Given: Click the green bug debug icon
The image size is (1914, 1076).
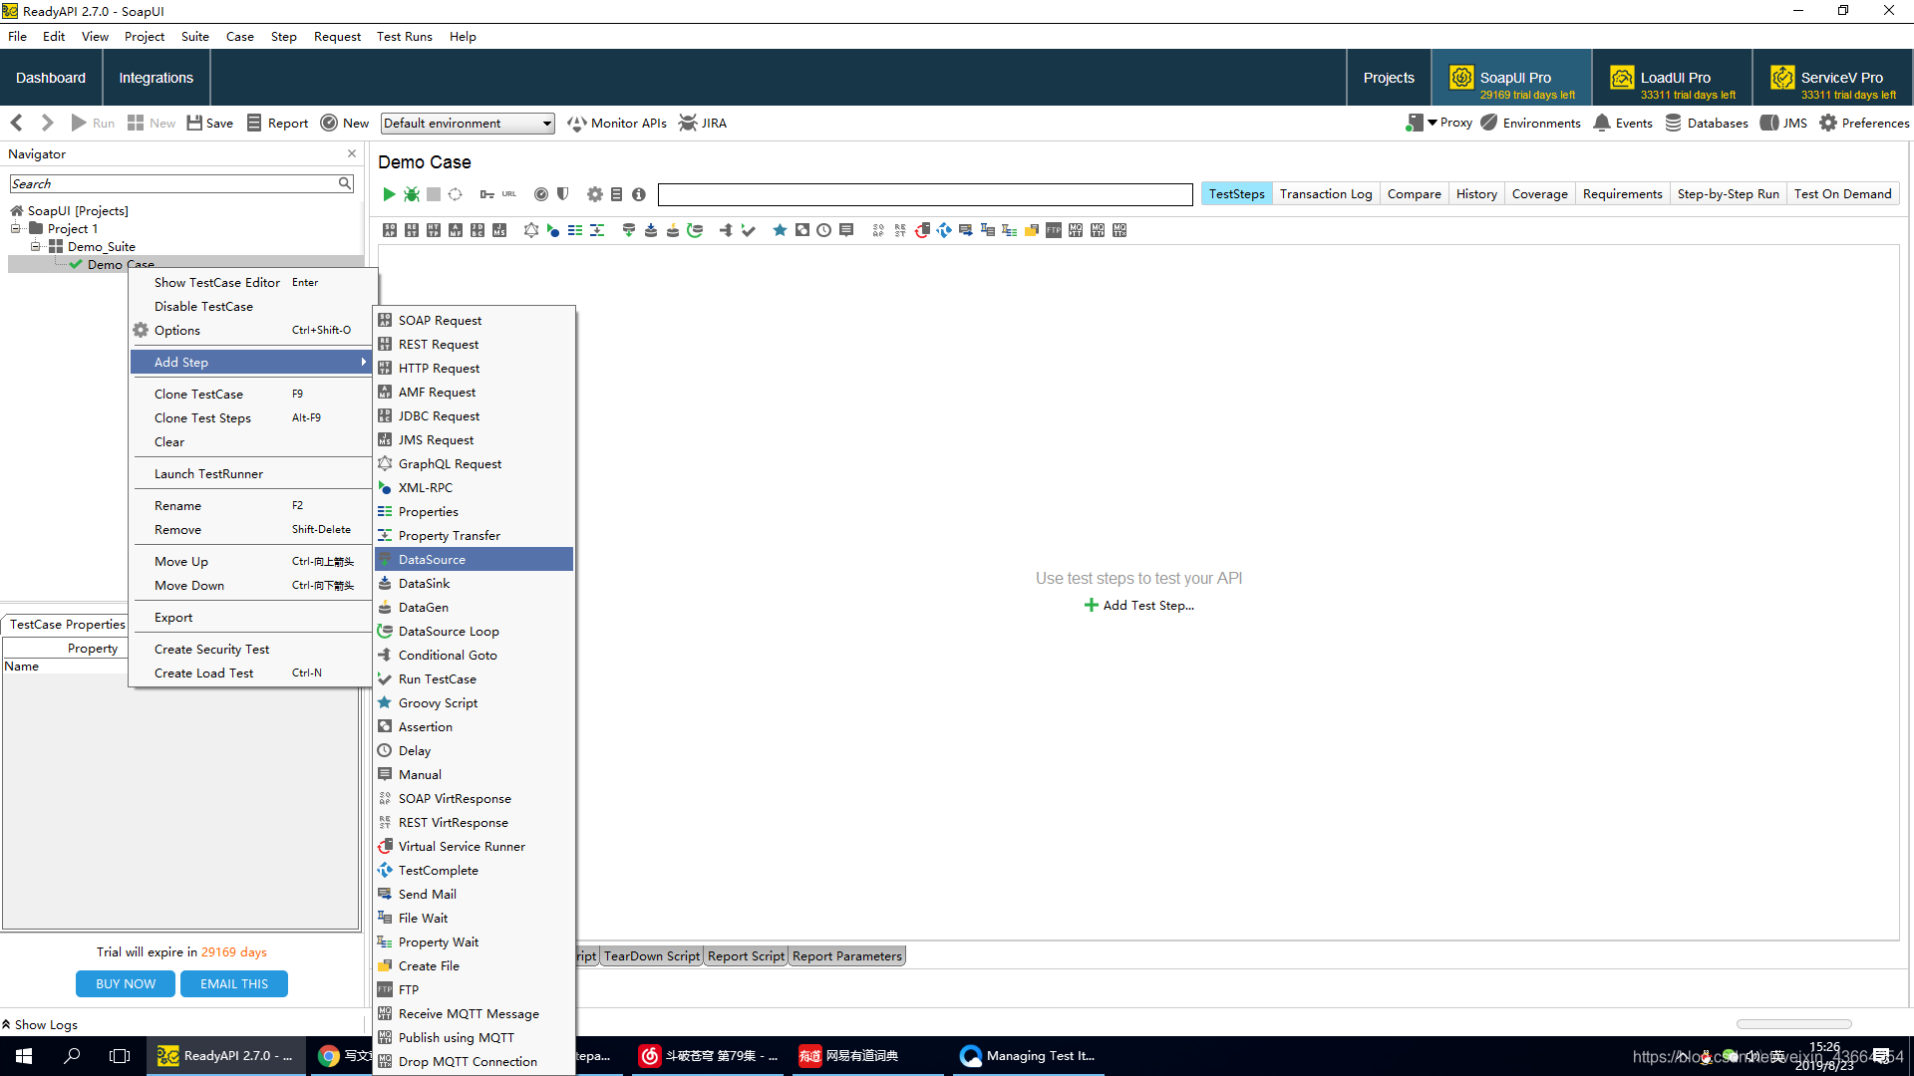Looking at the screenshot, I should [411, 194].
